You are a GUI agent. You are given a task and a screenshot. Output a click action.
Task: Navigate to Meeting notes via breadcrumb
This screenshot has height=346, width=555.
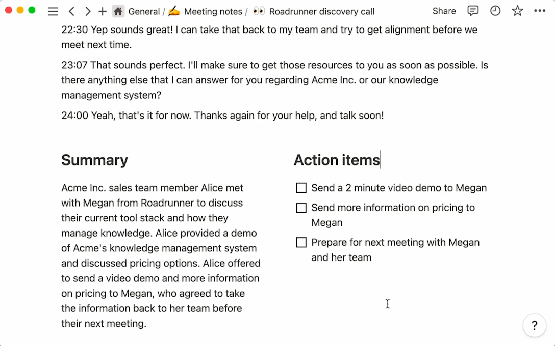tap(212, 11)
